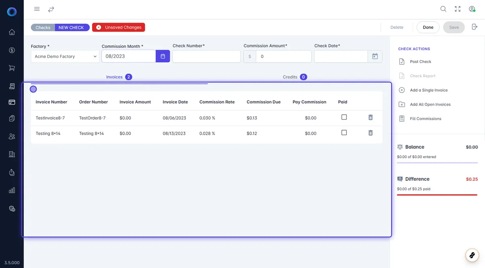Click Invoice Date column header
This screenshot has height=268, width=485.
click(x=175, y=102)
